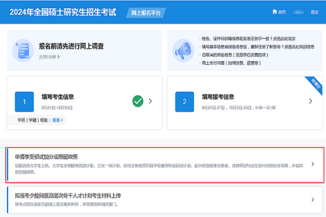Click the 查看 link for 学历校验
The height and width of the screenshot is (217, 326).
tap(58, 120)
